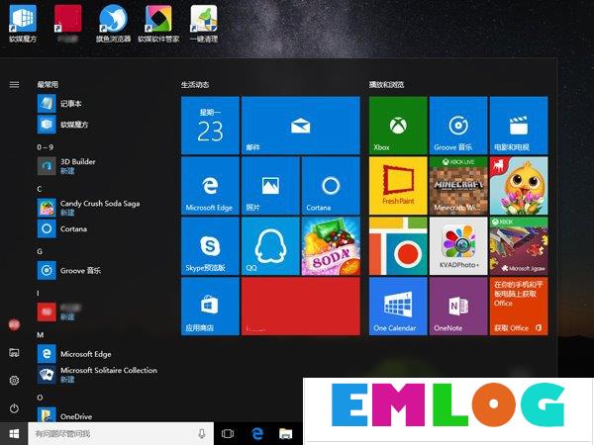Screen dimensions: 594x445
Task: Open the Groove 音乐 tile
Action: pos(458,126)
